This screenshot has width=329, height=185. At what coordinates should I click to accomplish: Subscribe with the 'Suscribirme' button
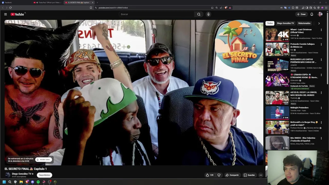point(44,175)
